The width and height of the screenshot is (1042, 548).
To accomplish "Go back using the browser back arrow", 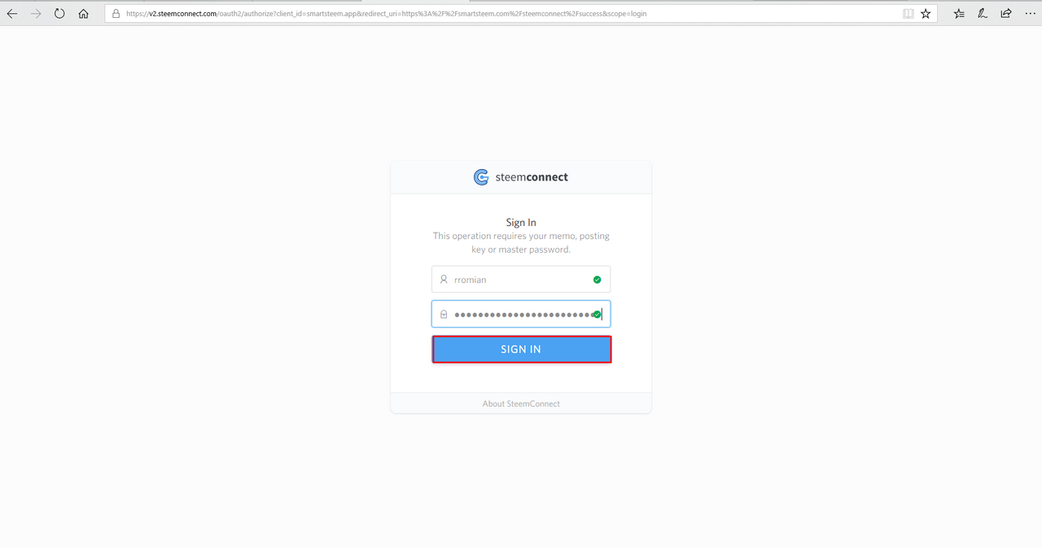I will (x=12, y=14).
